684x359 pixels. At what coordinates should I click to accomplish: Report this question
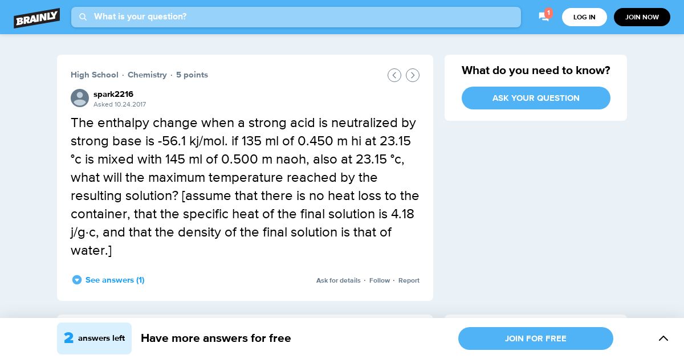click(x=409, y=280)
